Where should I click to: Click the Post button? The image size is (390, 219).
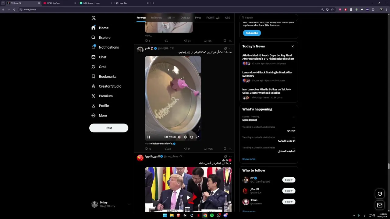pyautogui.click(x=109, y=128)
